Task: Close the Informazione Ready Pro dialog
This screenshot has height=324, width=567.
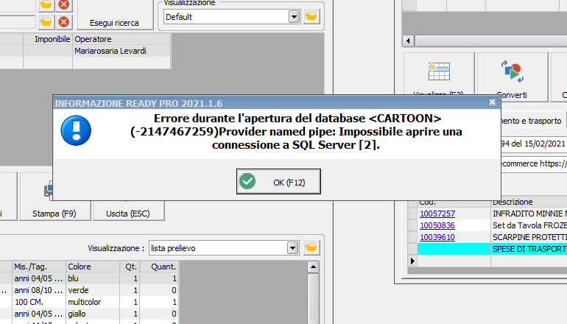Action: tap(492, 102)
